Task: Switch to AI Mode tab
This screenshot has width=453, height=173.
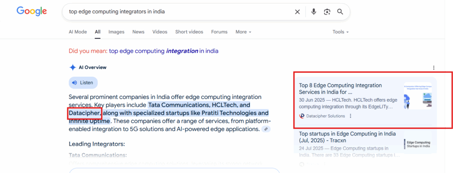Action: 78,32
